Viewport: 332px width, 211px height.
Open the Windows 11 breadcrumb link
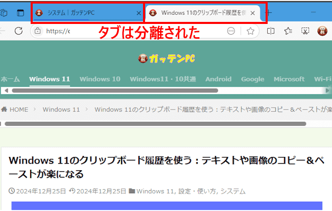61,110
